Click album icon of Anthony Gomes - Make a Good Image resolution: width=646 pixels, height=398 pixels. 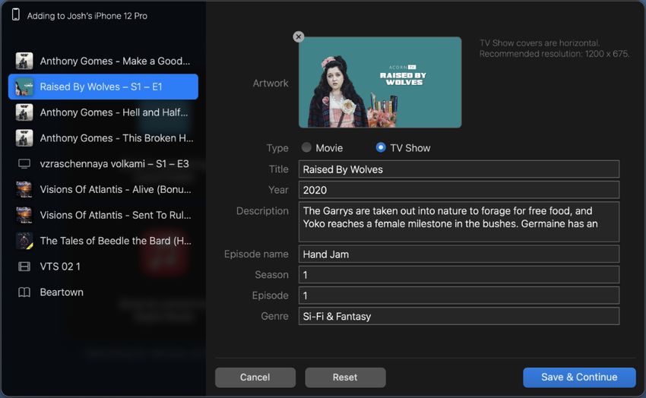[x=24, y=61]
